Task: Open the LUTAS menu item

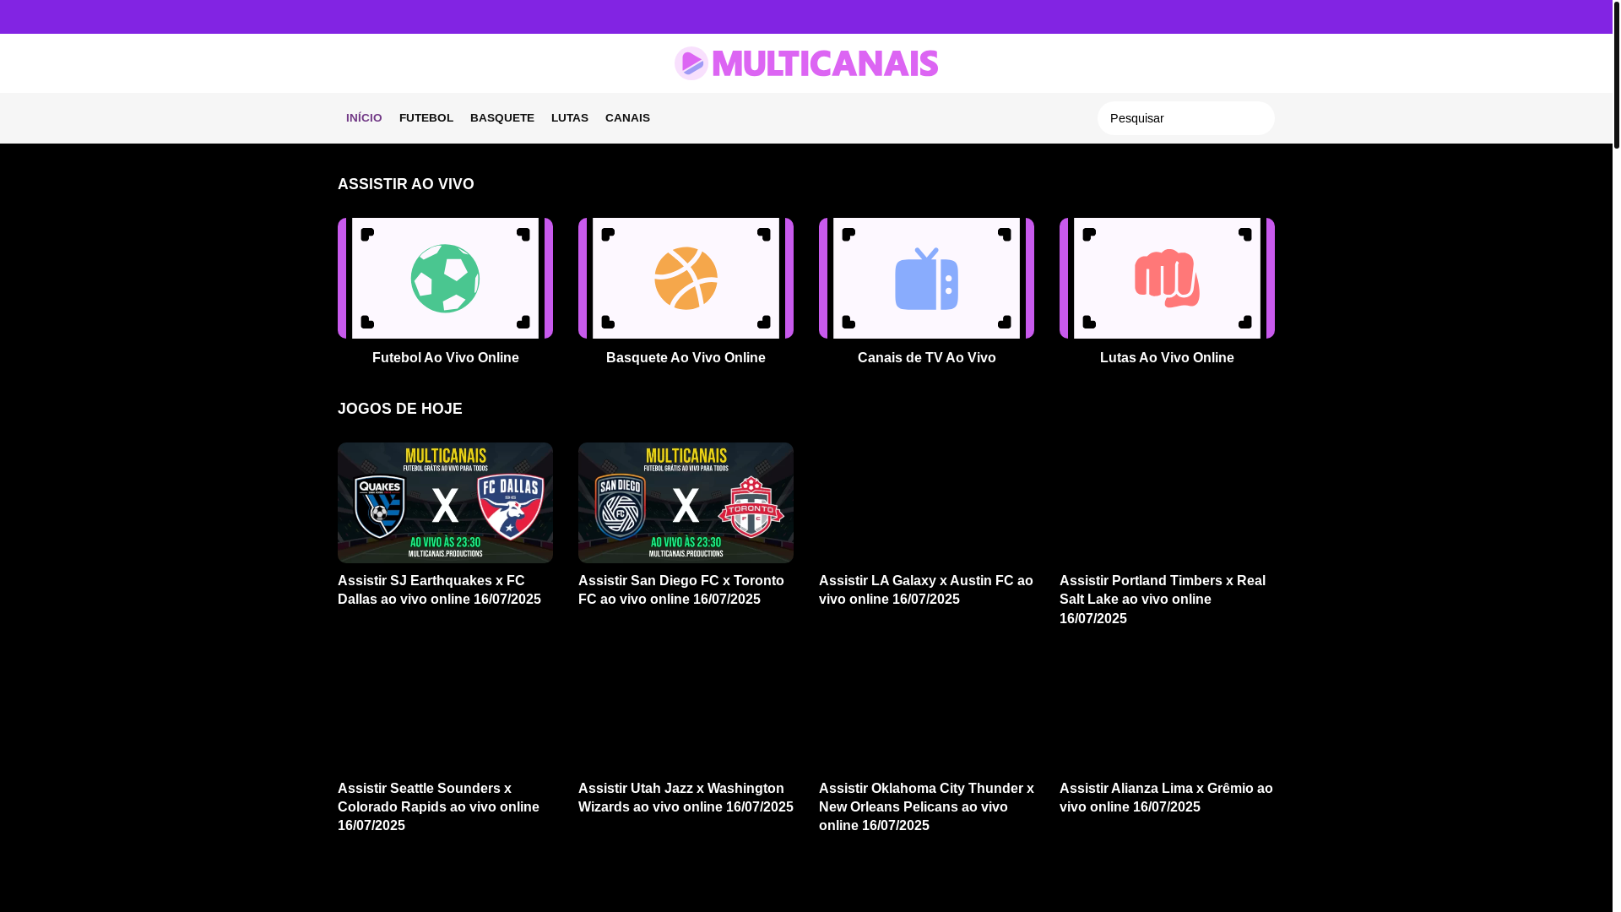Action: click(x=570, y=118)
